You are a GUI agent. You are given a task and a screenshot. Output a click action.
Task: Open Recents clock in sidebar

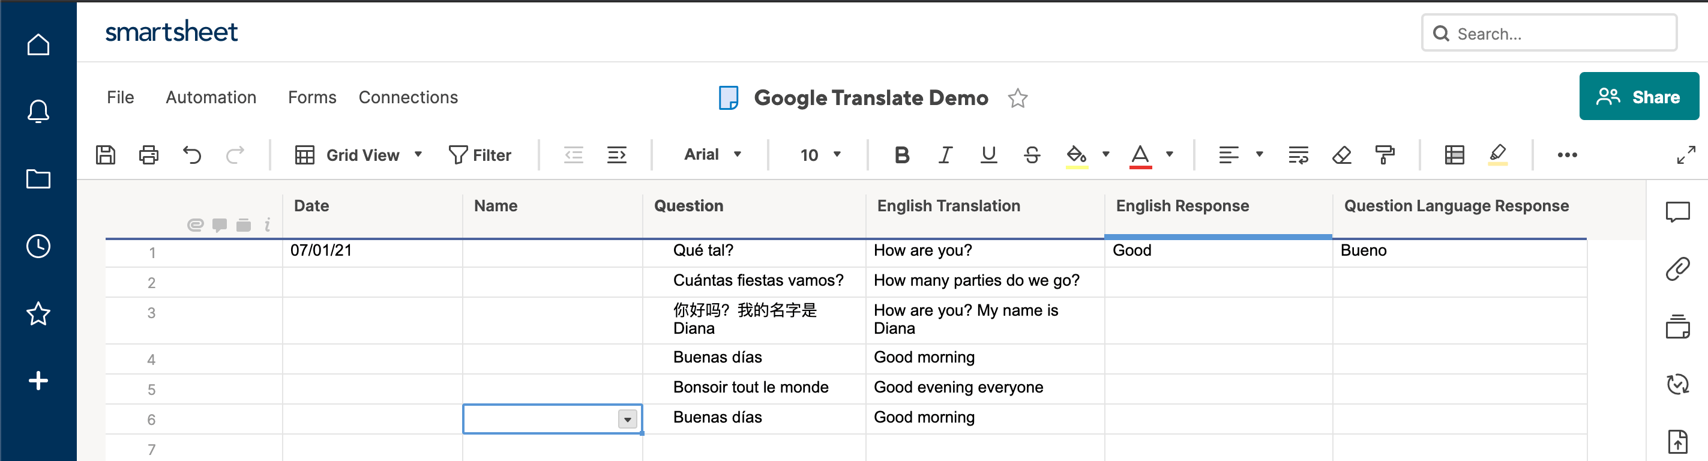38,246
